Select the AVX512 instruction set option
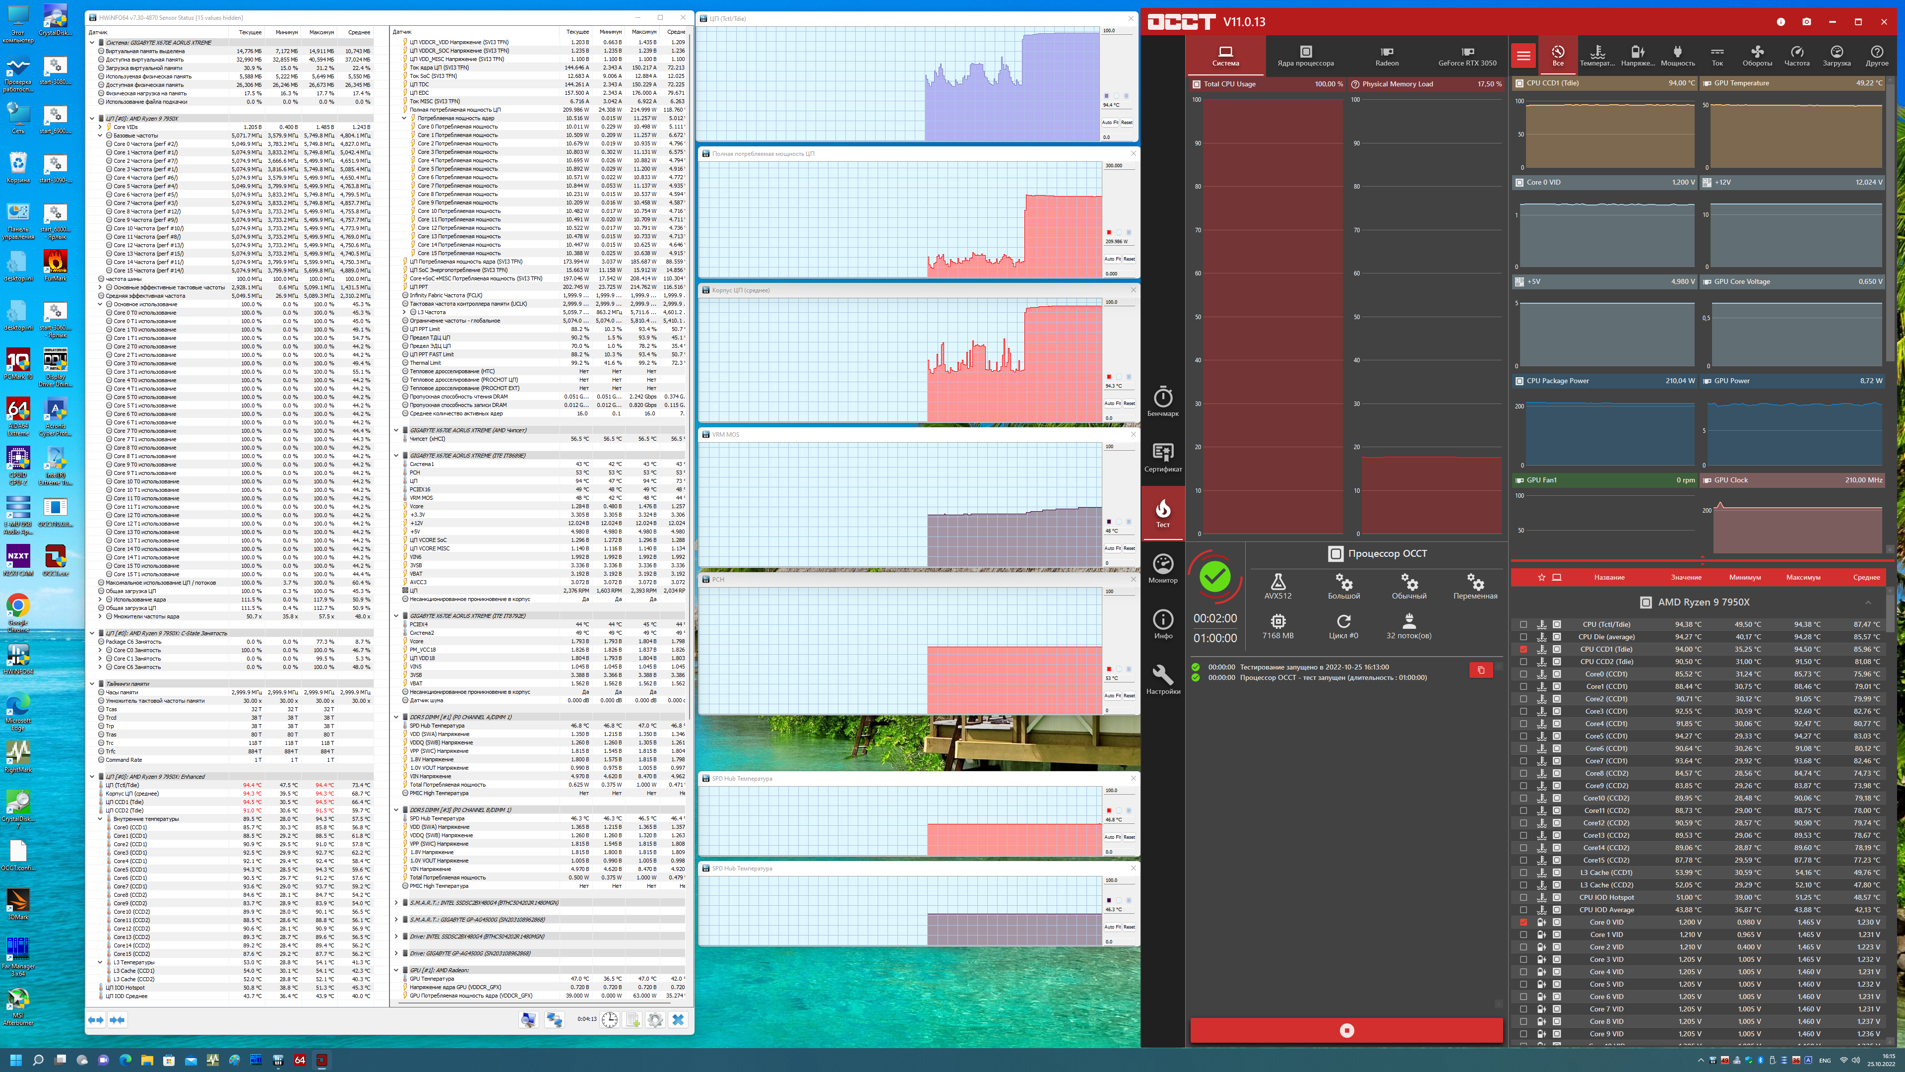The height and width of the screenshot is (1072, 1905). tap(1278, 586)
